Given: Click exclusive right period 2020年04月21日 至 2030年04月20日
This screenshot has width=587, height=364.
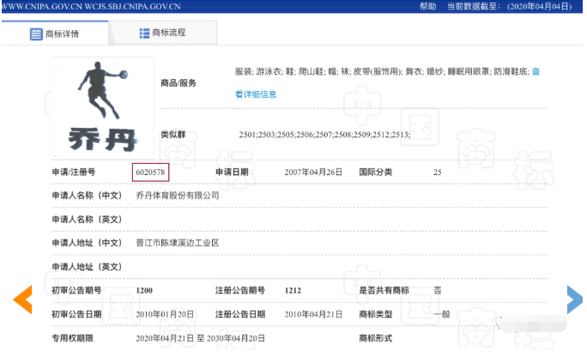Looking at the screenshot, I should 200,338.
